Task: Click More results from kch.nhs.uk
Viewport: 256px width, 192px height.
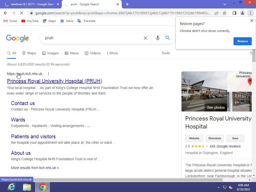Action: tap(35, 168)
